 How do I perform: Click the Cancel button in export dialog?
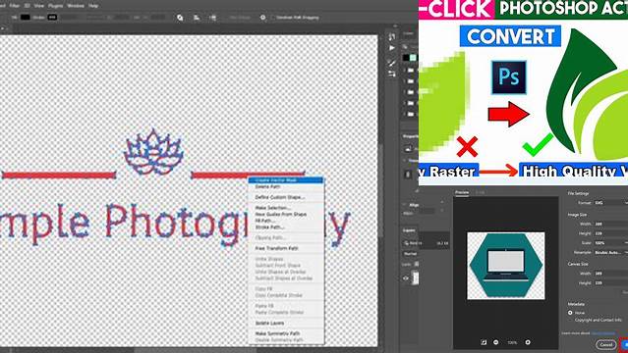pyautogui.click(x=606, y=344)
